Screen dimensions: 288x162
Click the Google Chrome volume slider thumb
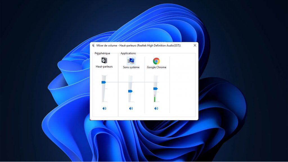point(155,88)
